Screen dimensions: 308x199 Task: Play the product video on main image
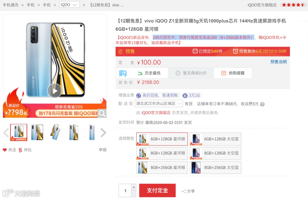(54, 91)
